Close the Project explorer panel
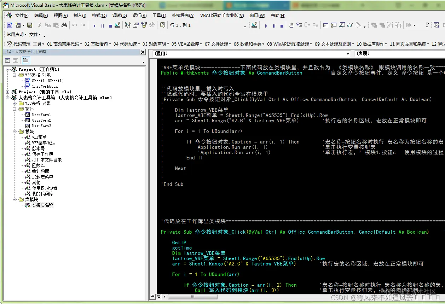Viewport: 445px width, 304px height. tap(143, 52)
